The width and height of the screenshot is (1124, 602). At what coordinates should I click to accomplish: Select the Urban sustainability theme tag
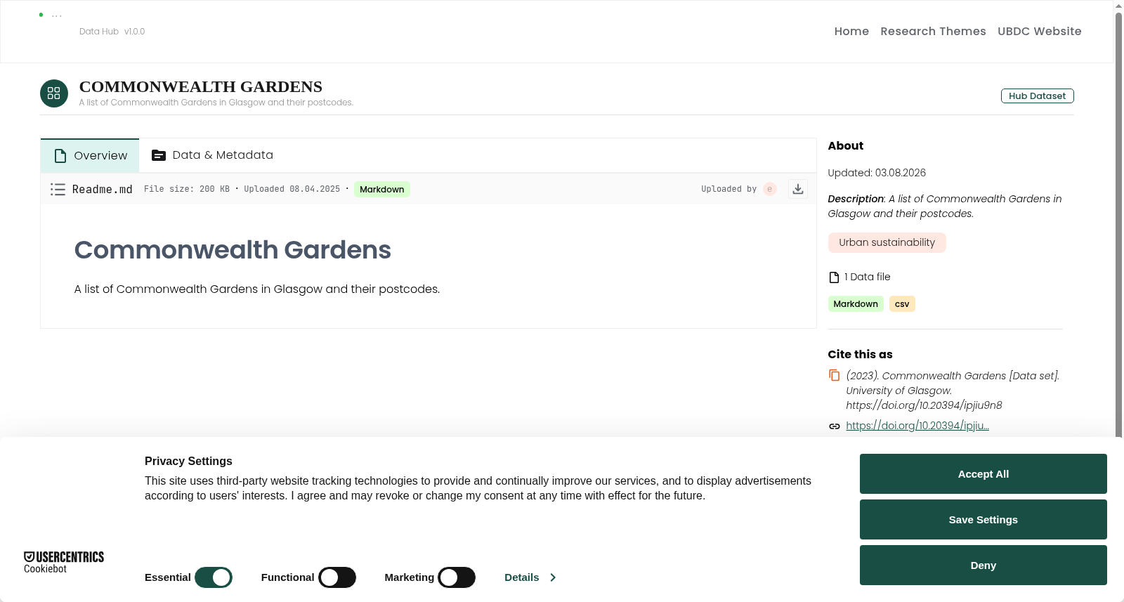[x=887, y=242]
